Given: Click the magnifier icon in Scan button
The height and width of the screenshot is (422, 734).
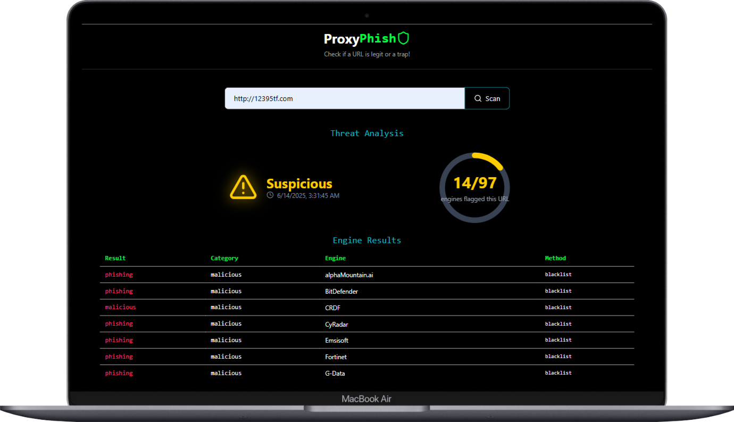Looking at the screenshot, I should coord(478,98).
